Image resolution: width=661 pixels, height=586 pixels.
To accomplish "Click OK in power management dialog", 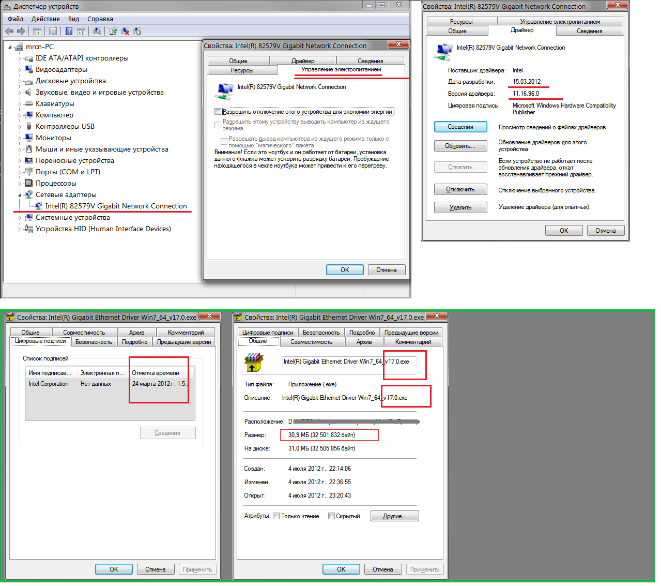I will click(345, 270).
